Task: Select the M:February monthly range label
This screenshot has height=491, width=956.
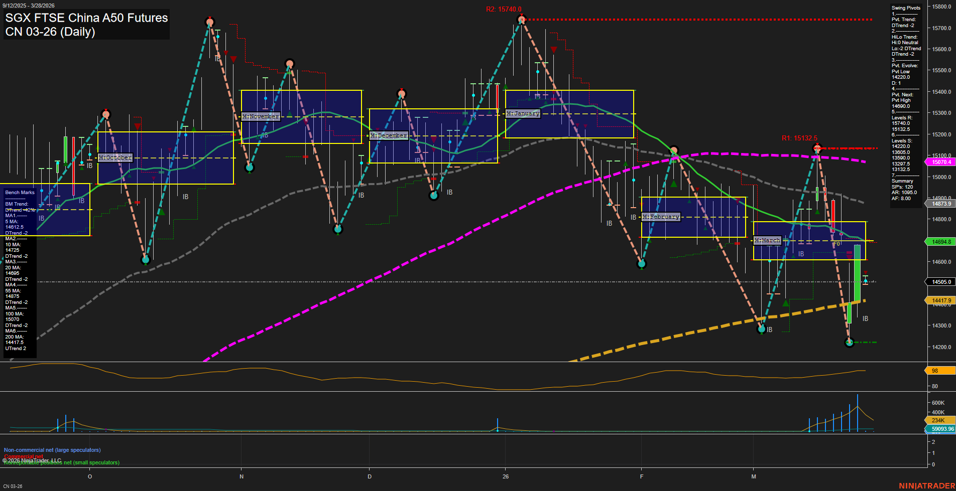Action: click(661, 217)
